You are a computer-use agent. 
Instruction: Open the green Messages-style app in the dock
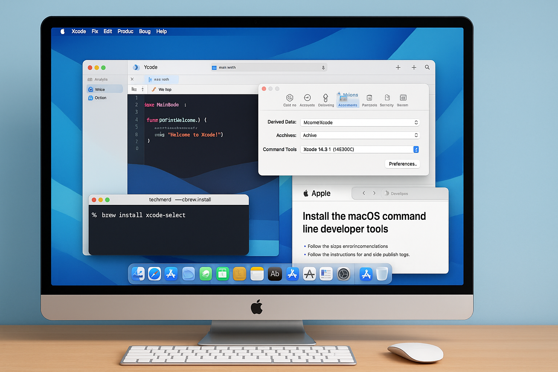click(205, 274)
